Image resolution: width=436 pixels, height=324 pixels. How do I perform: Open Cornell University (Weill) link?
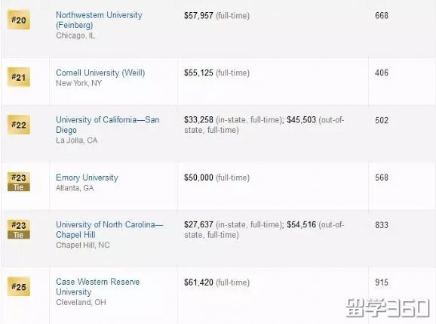100,73
